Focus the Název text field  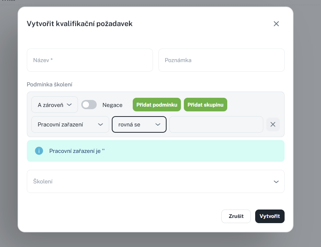[x=90, y=60]
